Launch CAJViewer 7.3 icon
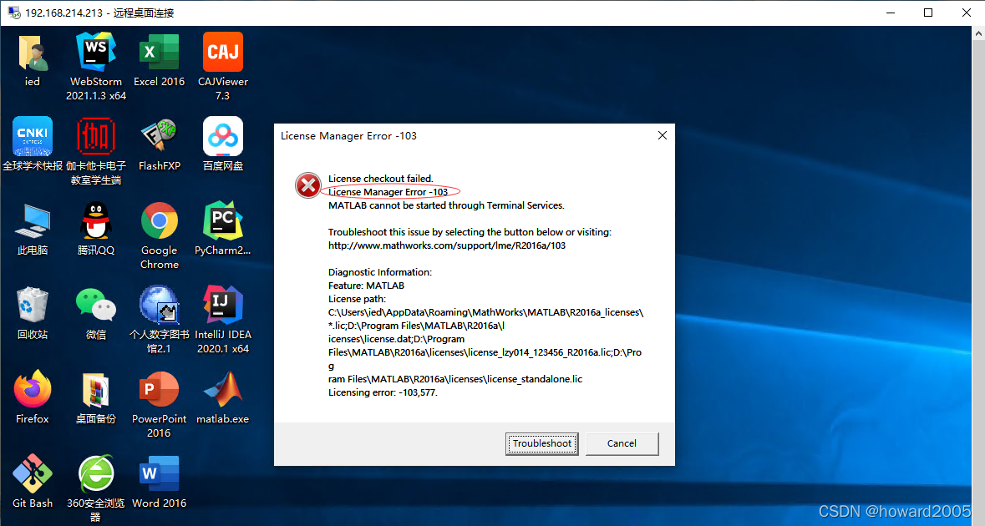This screenshot has width=985, height=526. pyautogui.click(x=223, y=53)
